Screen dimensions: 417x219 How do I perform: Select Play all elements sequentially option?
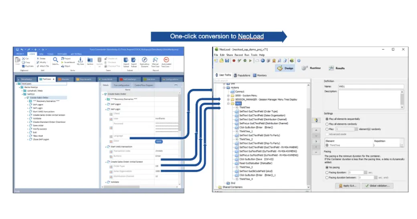click(x=326, y=119)
